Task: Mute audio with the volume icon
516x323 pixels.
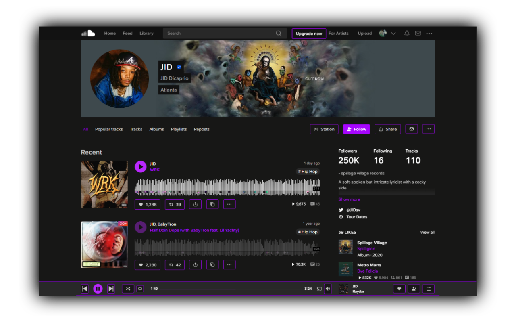Action: coord(327,289)
